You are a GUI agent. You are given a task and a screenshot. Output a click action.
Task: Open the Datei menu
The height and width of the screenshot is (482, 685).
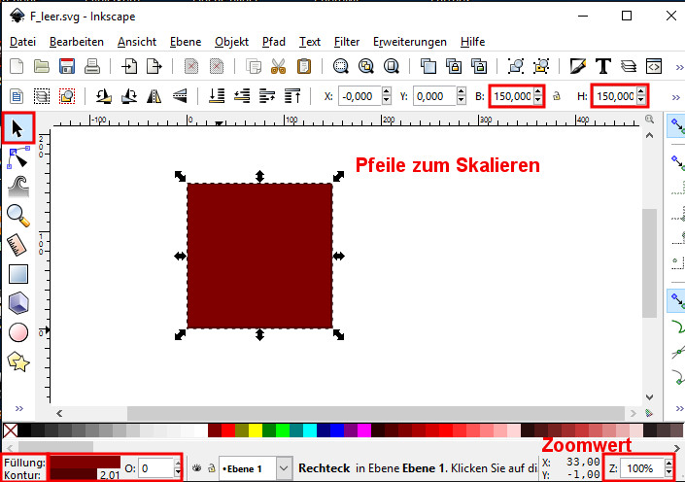(22, 42)
